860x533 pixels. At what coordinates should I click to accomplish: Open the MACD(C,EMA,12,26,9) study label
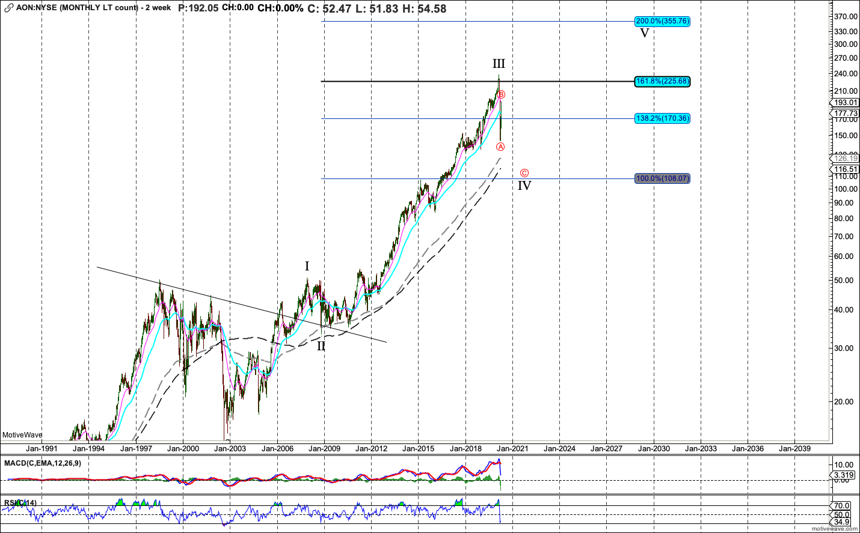(x=43, y=463)
